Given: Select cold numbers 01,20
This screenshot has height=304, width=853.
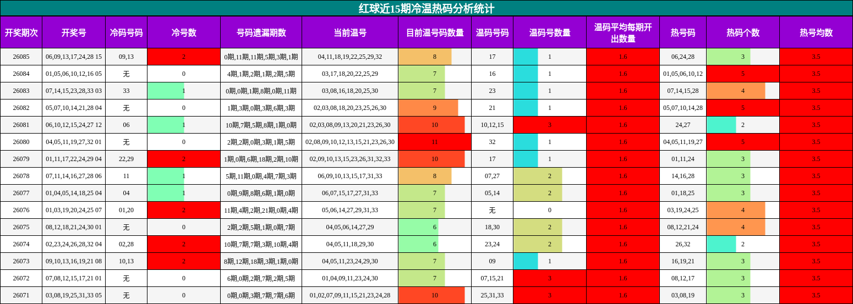Looking at the screenshot, I should pyautogui.click(x=126, y=210).
